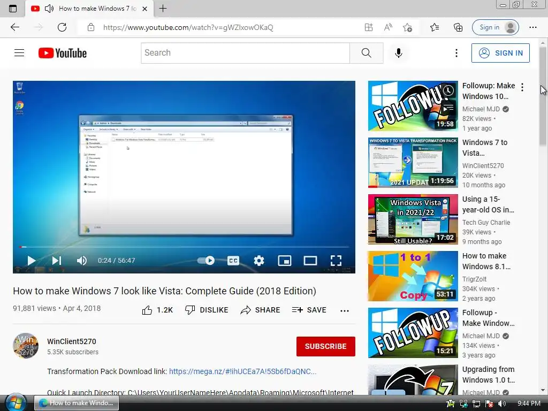
Task: Add 'Followup: Make Windows 10' to queue
Action: (448, 108)
